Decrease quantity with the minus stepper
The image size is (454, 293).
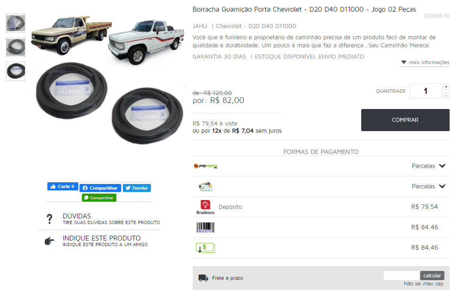click(446, 96)
